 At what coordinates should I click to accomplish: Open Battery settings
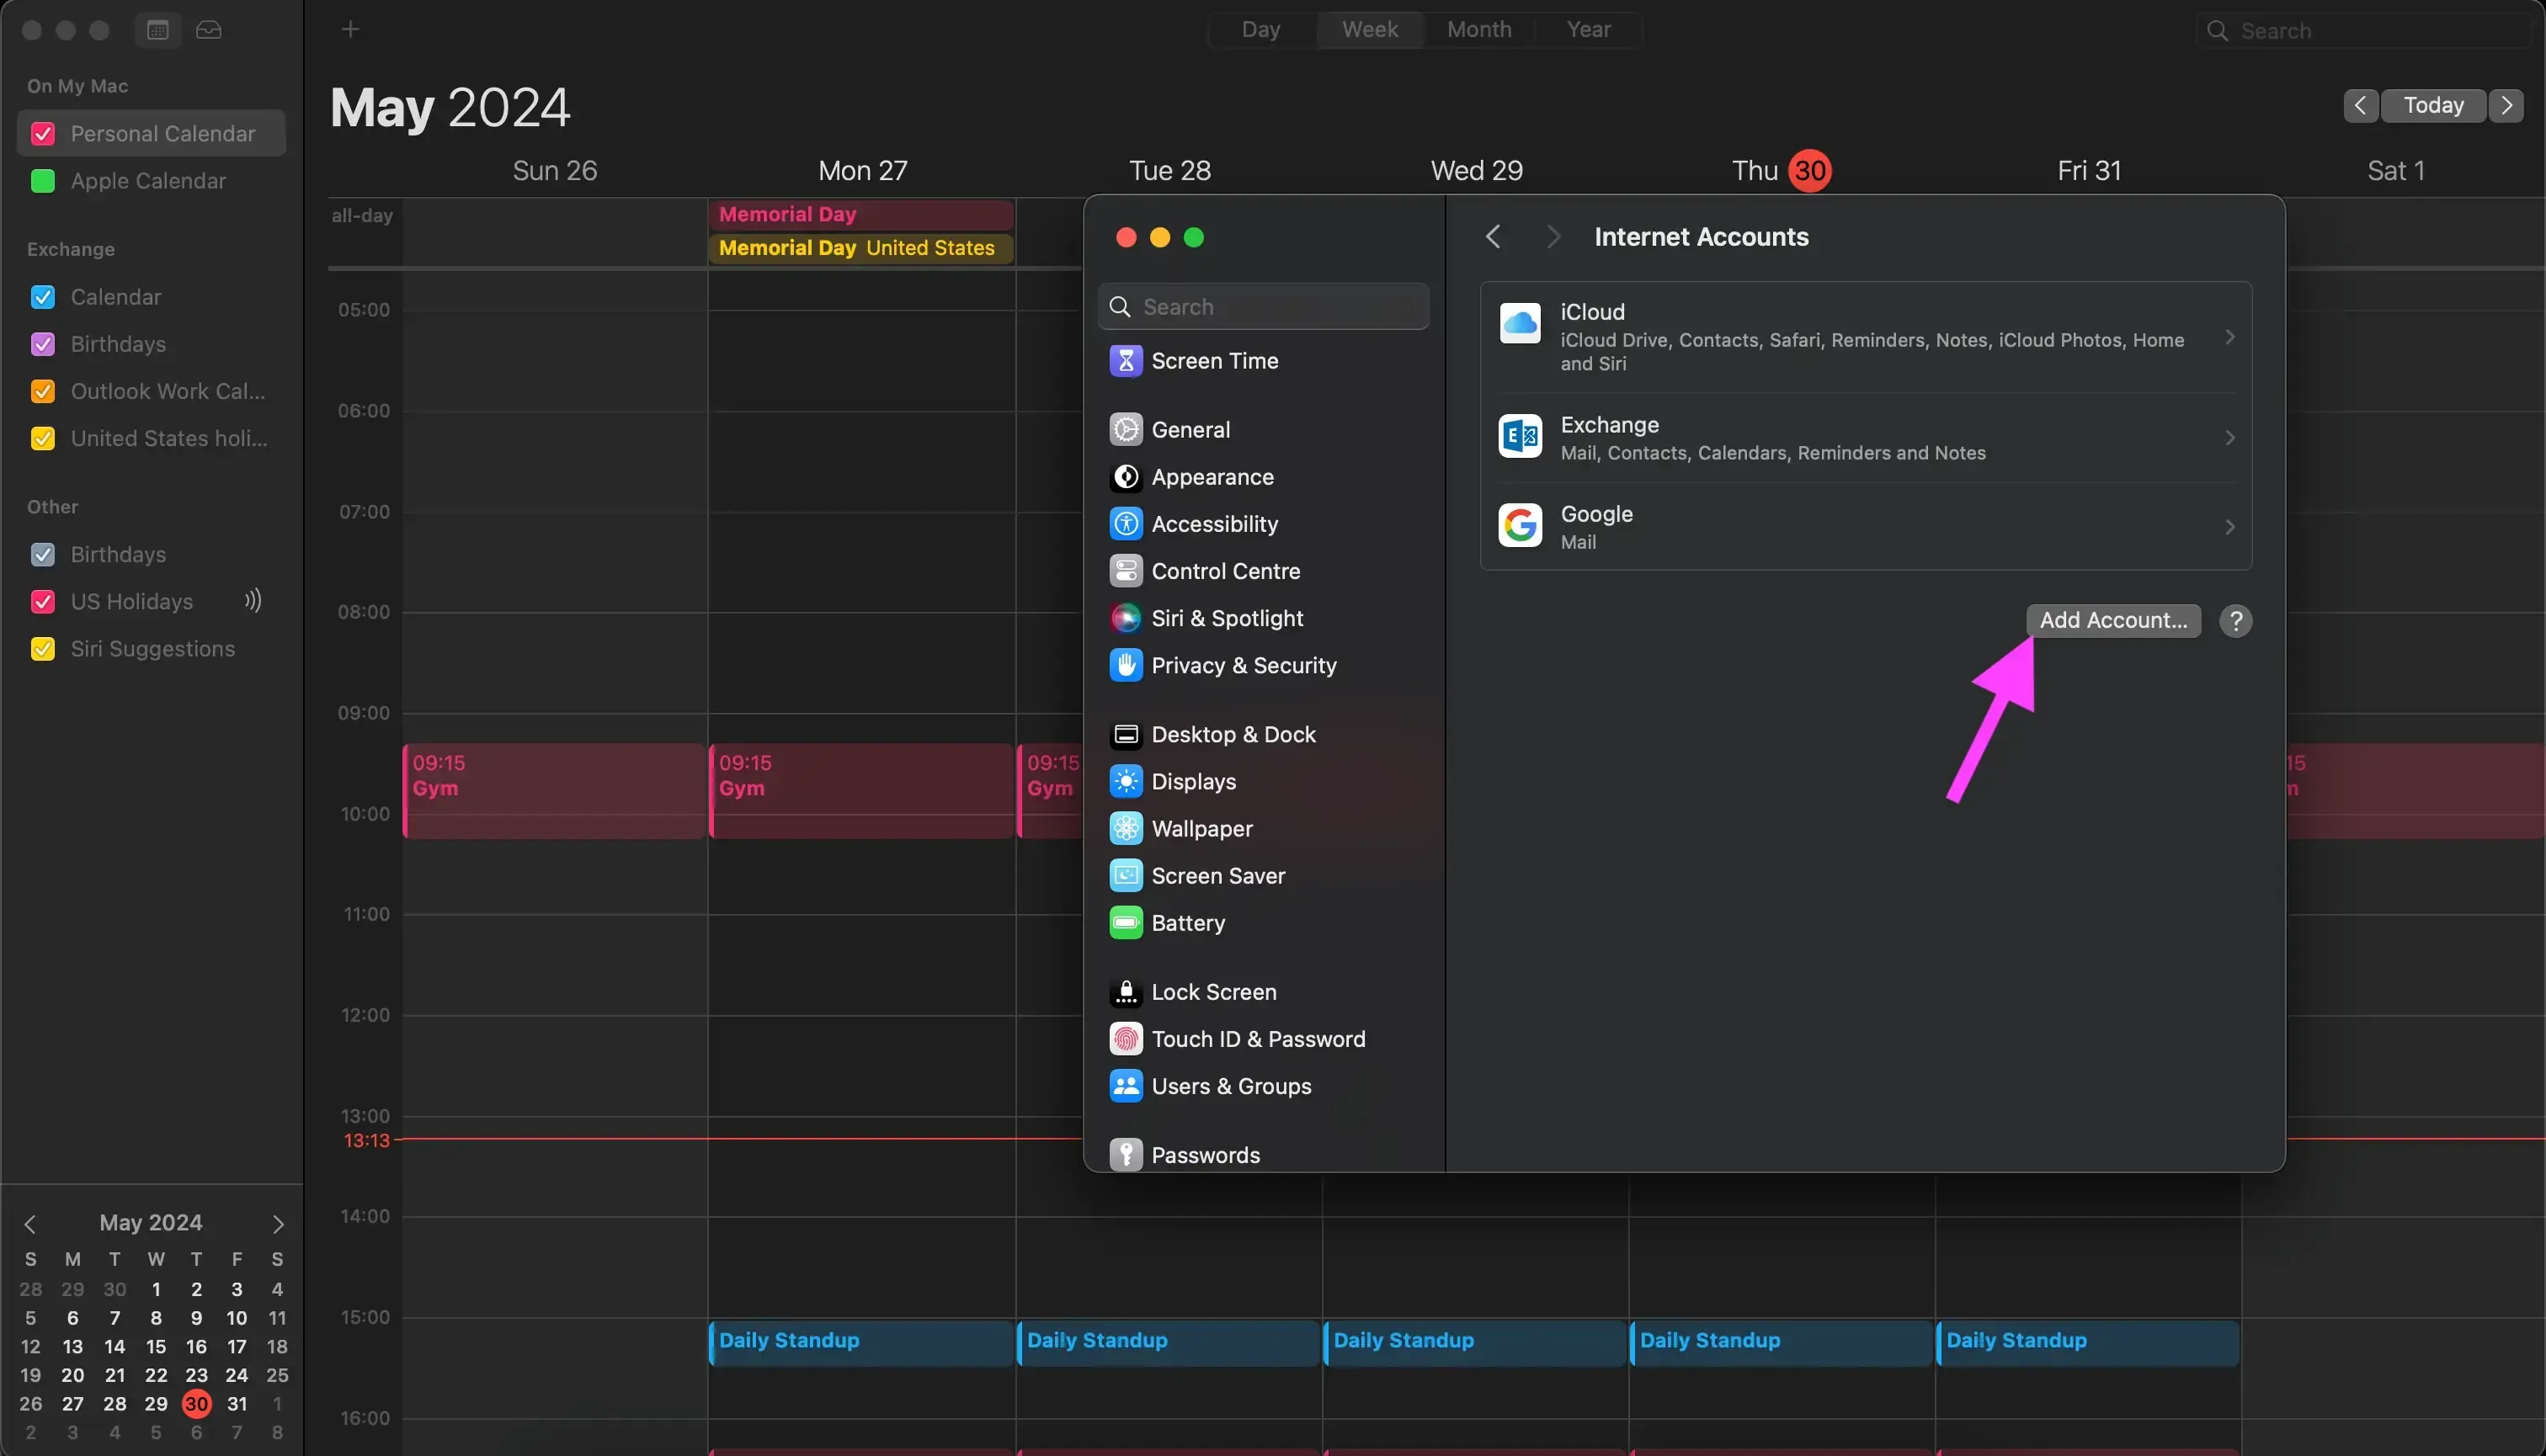point(1187,922)
